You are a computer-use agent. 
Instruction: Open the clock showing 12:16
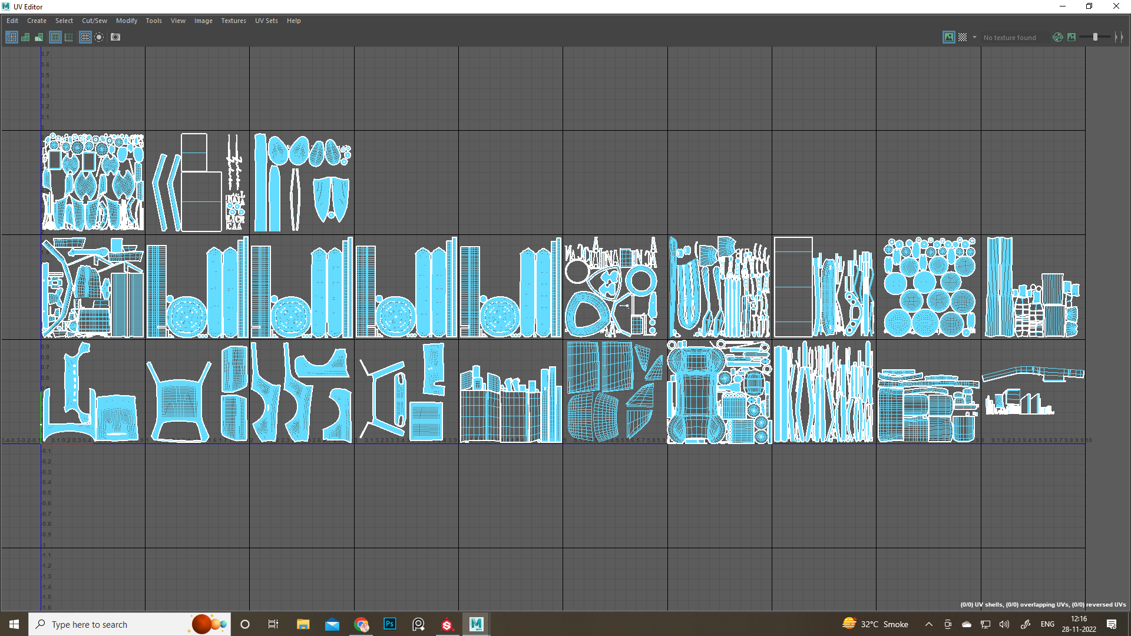(1079, 624)
